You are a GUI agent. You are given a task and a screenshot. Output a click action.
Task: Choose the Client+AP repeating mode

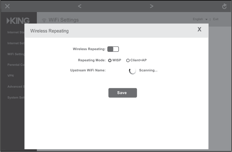[128, 60]
